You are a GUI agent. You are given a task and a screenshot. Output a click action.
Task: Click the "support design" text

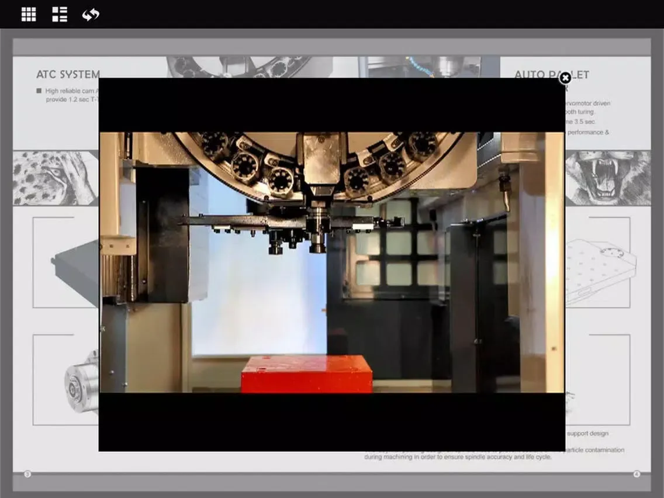click(x=588, y=433)
